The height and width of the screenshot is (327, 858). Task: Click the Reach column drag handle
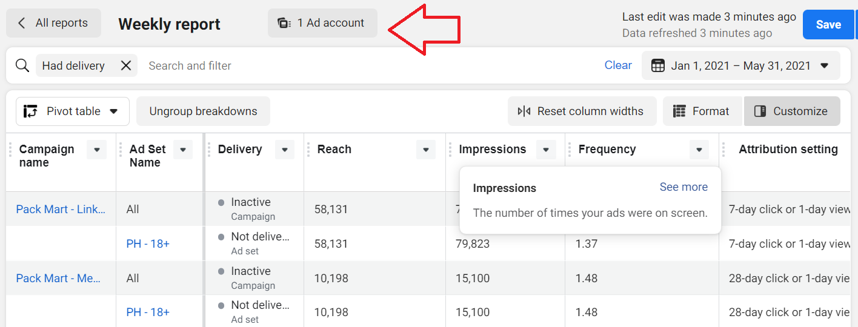(308, 150)
